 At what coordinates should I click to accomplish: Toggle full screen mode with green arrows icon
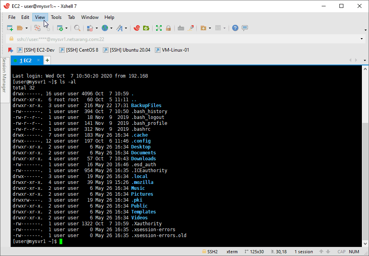[159, 28]
